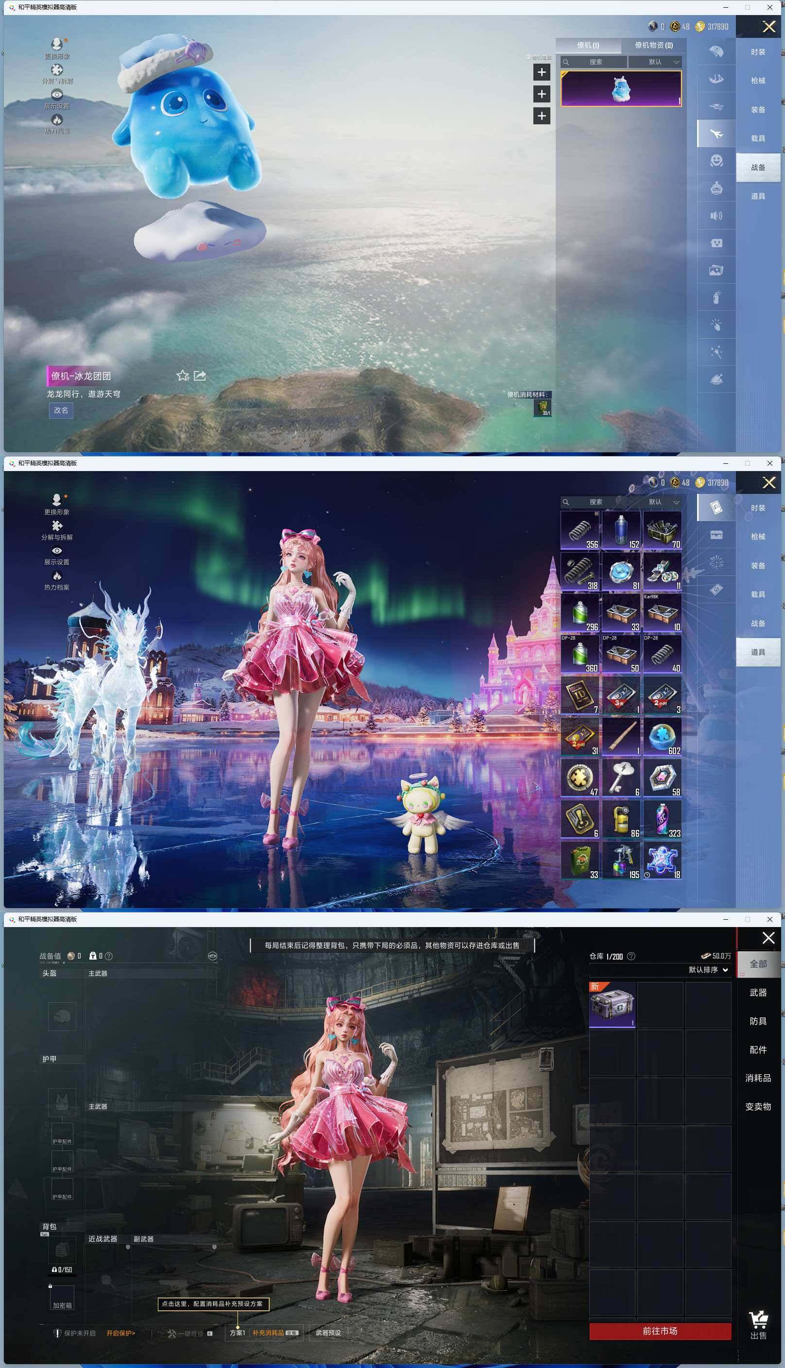The width and height of the screenshot is (785, 1368).
Task: Select the airplane icon in 僚机 window sidebar
Action: point(716,134)
